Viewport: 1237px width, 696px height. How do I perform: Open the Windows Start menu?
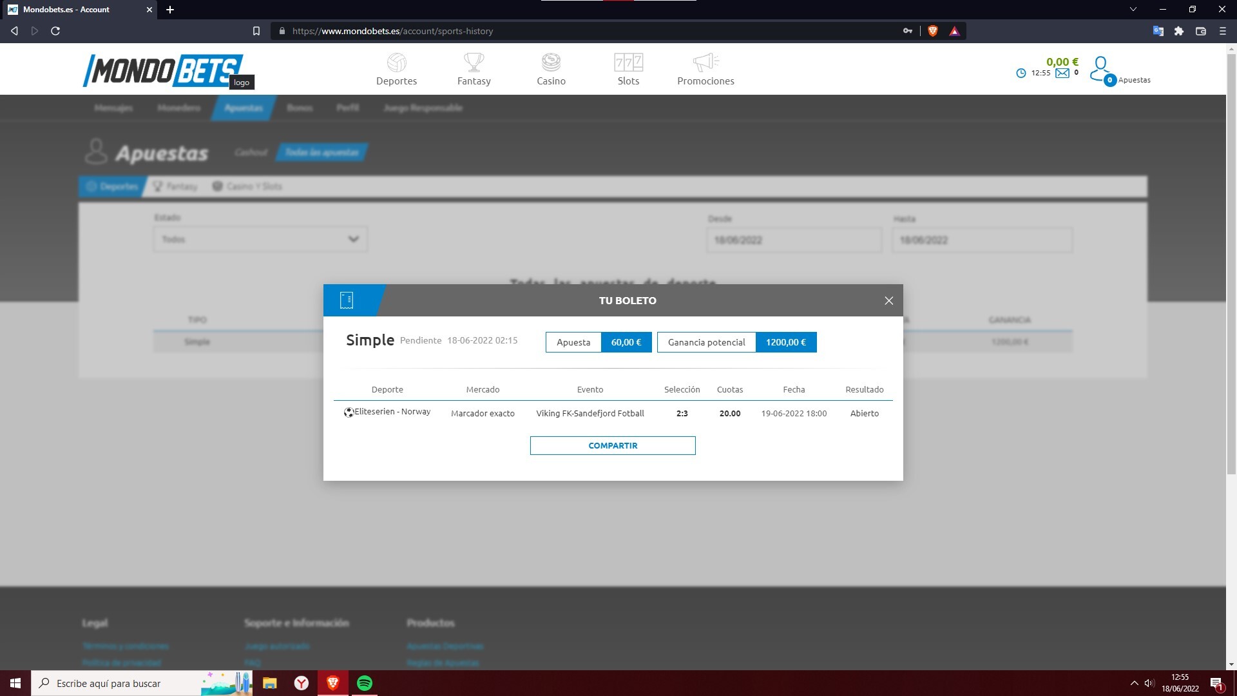click(15, 683)
